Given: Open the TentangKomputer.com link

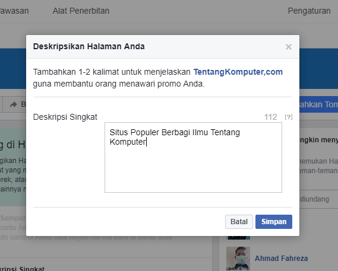Looking at the screenshot, I should coord(238,72).
